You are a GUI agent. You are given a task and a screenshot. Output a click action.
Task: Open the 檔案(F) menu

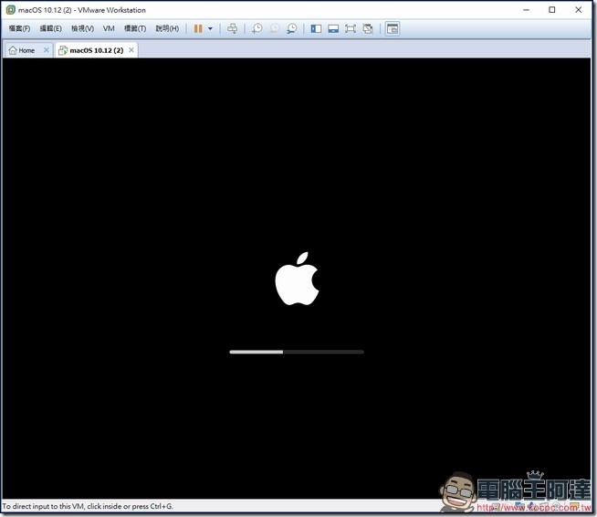(x=19, y=28)
